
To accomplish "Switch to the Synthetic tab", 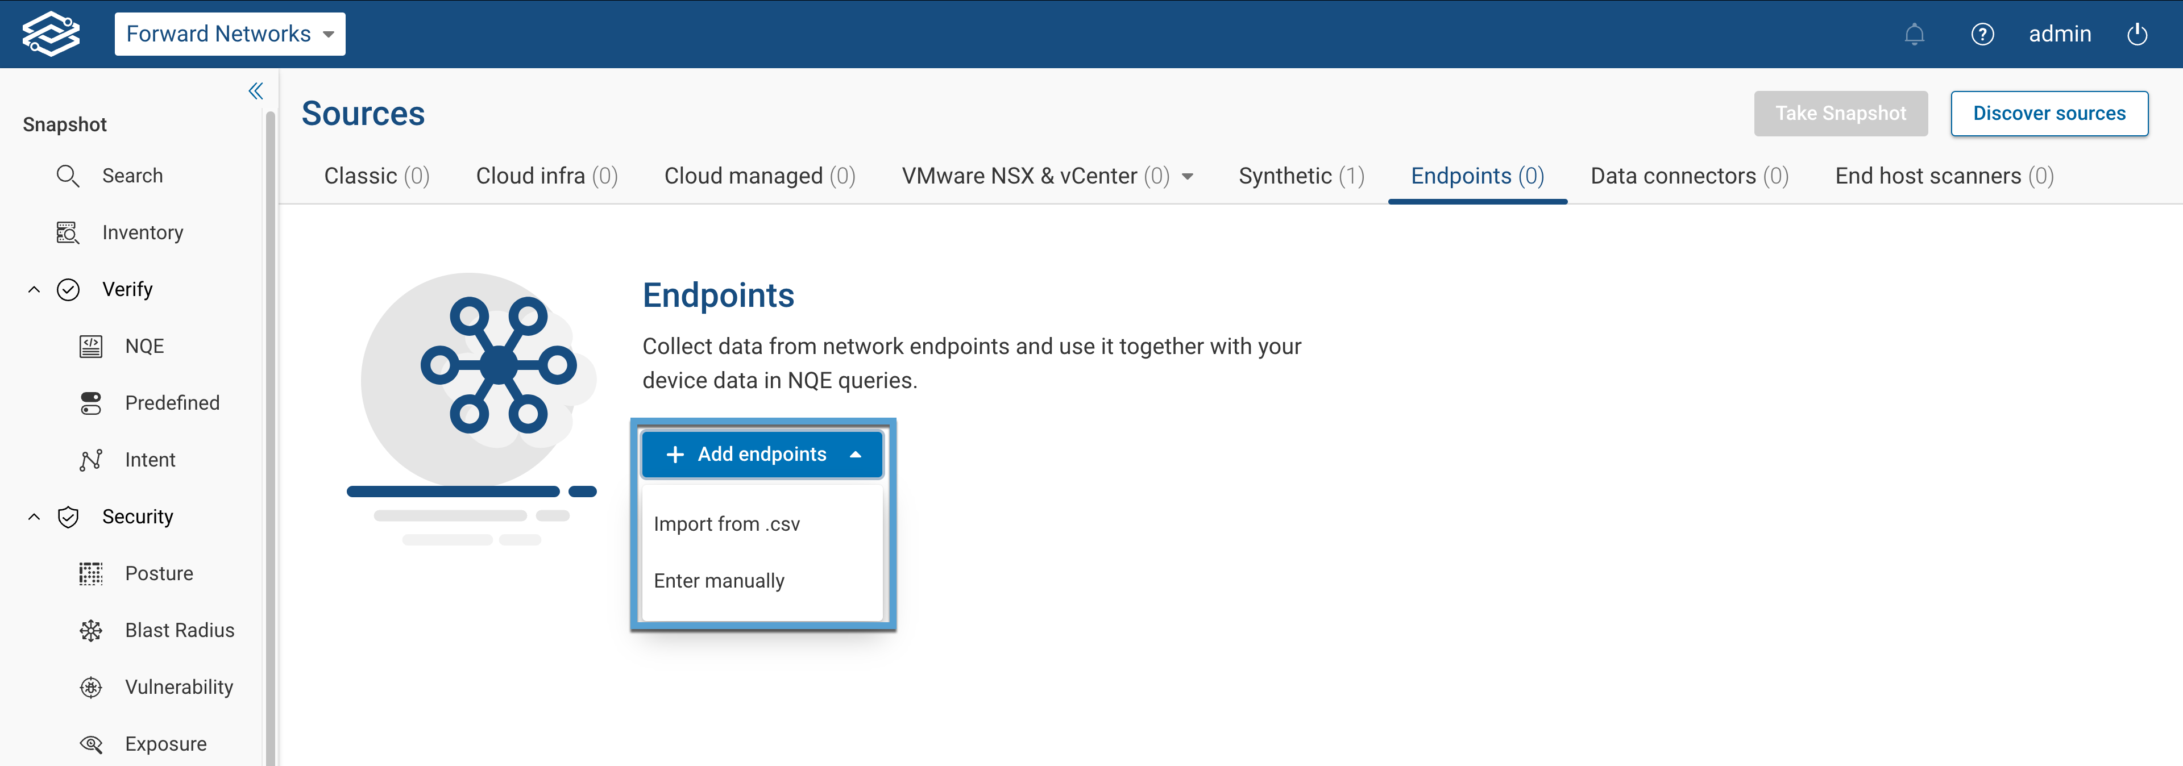I will (x=1301, y=176).
